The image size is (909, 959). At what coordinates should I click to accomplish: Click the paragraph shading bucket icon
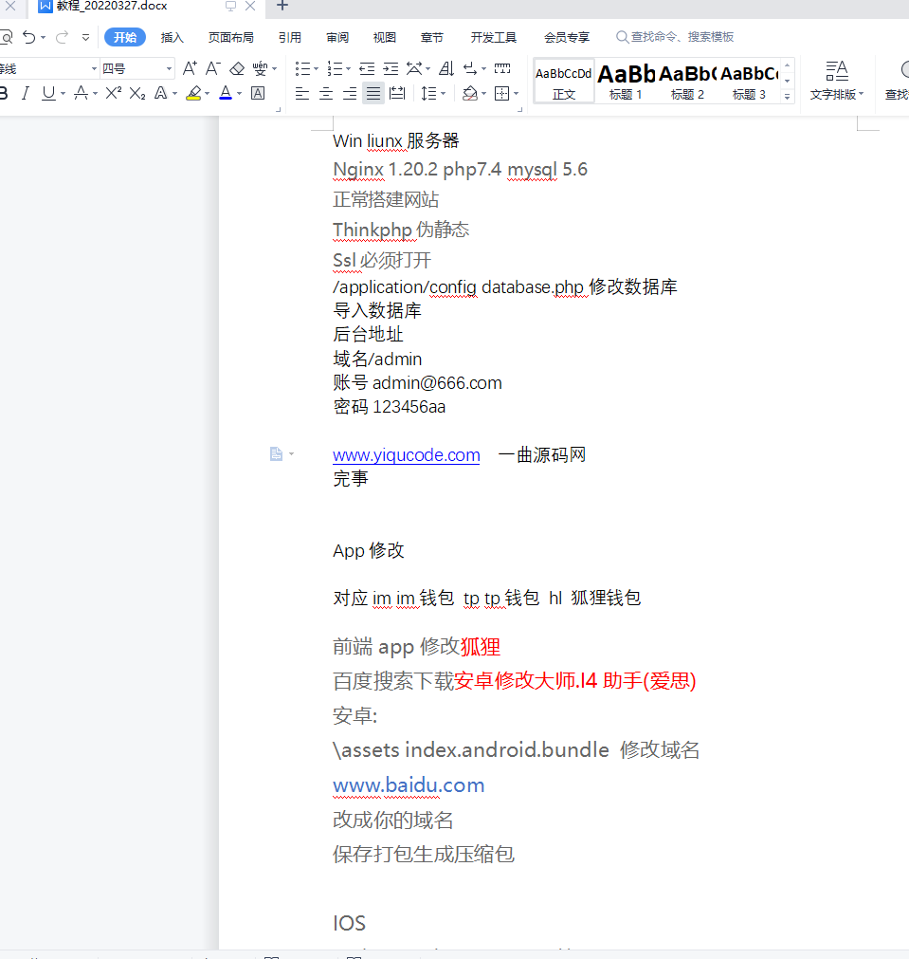tap(469, 94)
